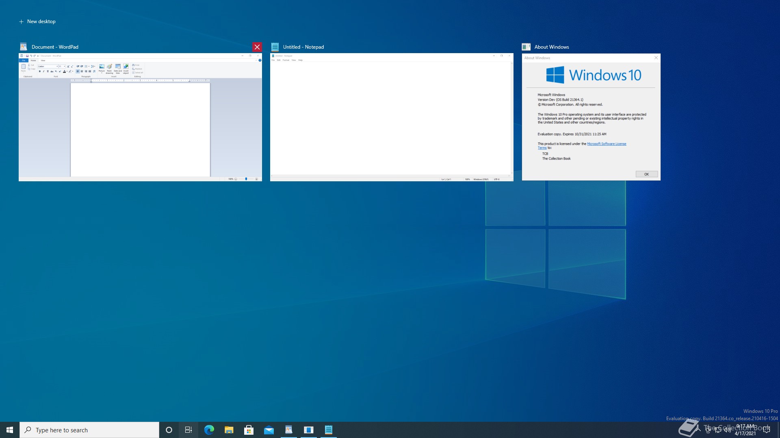Screen dimensions: 780x438
Task: Select the Untitled - Notepad window thumbnail
Action: point(392,117)
